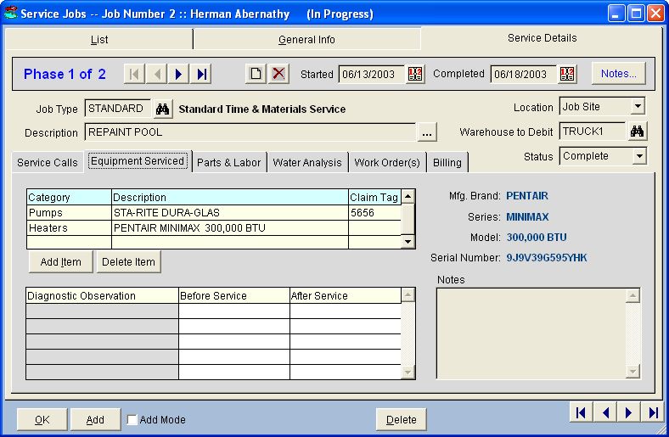Switch to the General Info tab
This screenshot has width=669, height=437.
coord(306,40)
